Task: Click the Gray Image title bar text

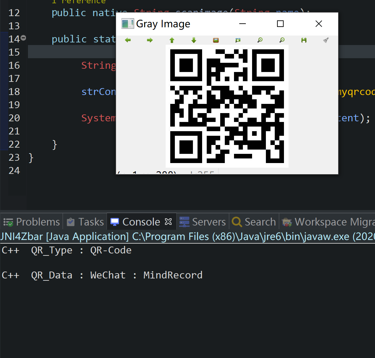Action: [x=163, y=24]
